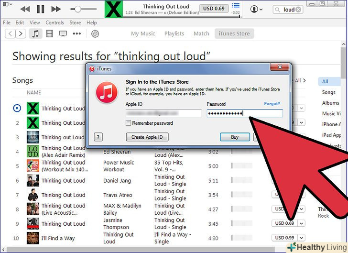Viewport: 348px width, 253px height.
Task: Open the Music library icon
Action: pyautogui.click(x=35, y=33)
